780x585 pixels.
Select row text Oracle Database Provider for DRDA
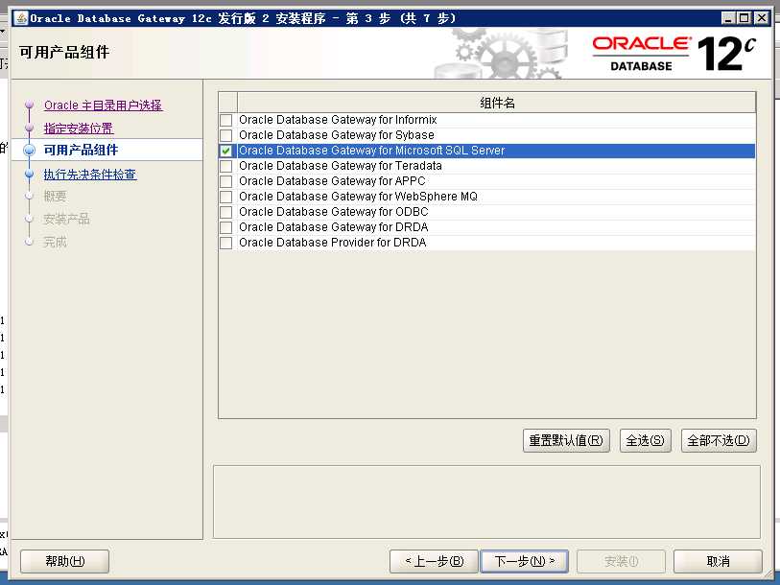coord(332,243)
